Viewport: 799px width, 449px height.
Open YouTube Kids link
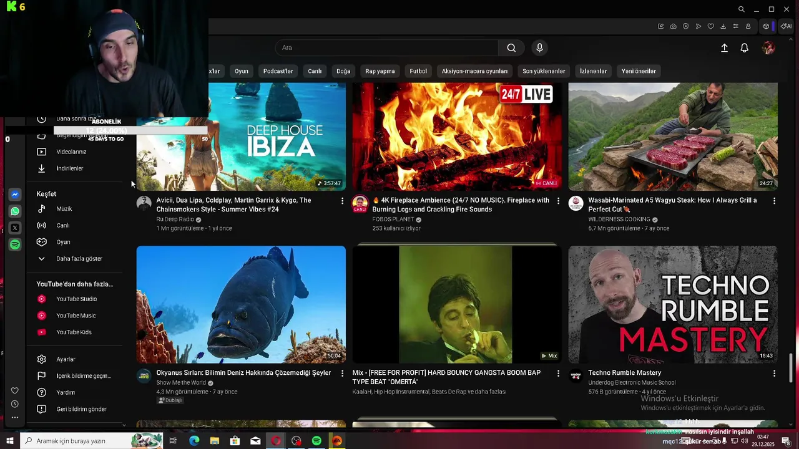74,332
